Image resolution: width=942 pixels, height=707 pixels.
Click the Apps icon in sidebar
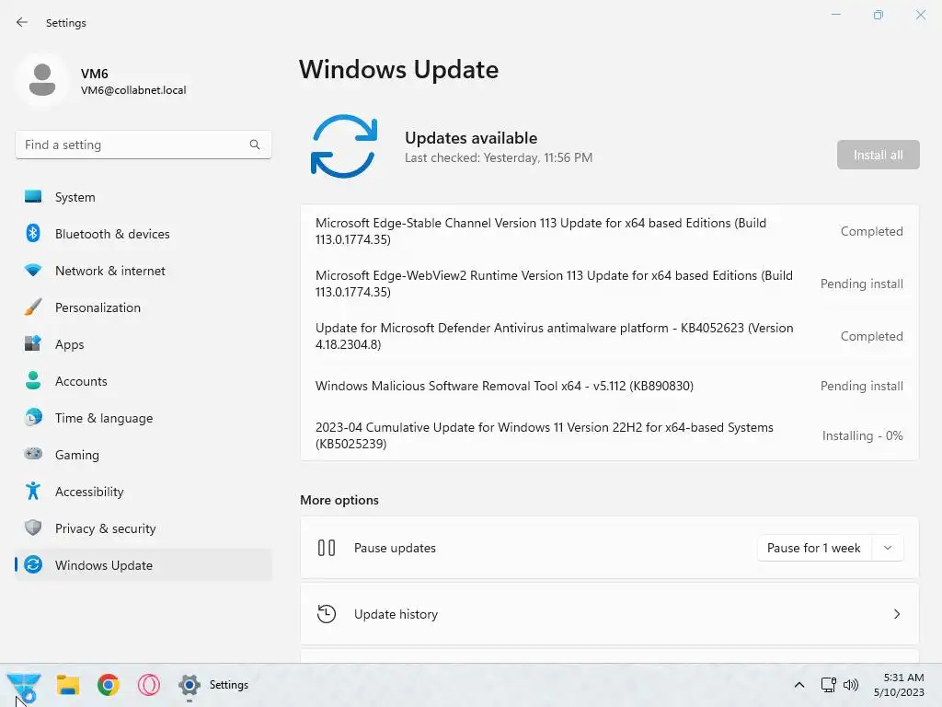click(x=33, y=344)
